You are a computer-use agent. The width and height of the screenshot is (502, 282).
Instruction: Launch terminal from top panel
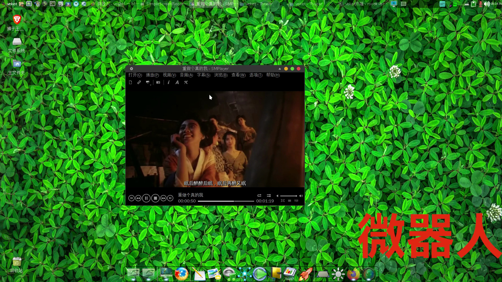53,4
